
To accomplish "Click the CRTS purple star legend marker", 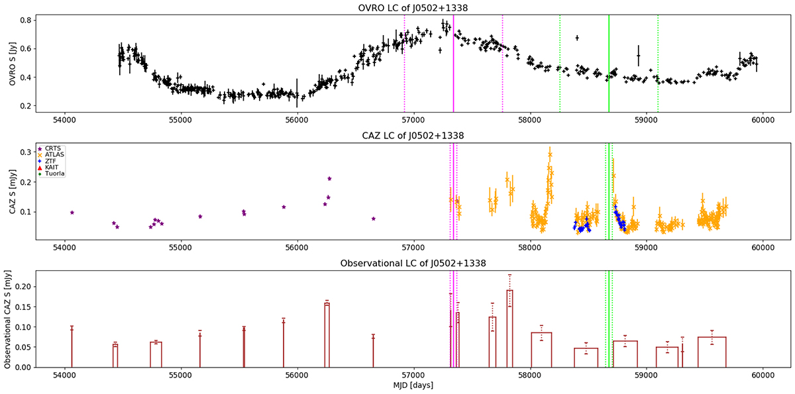I will pos(40,149).
